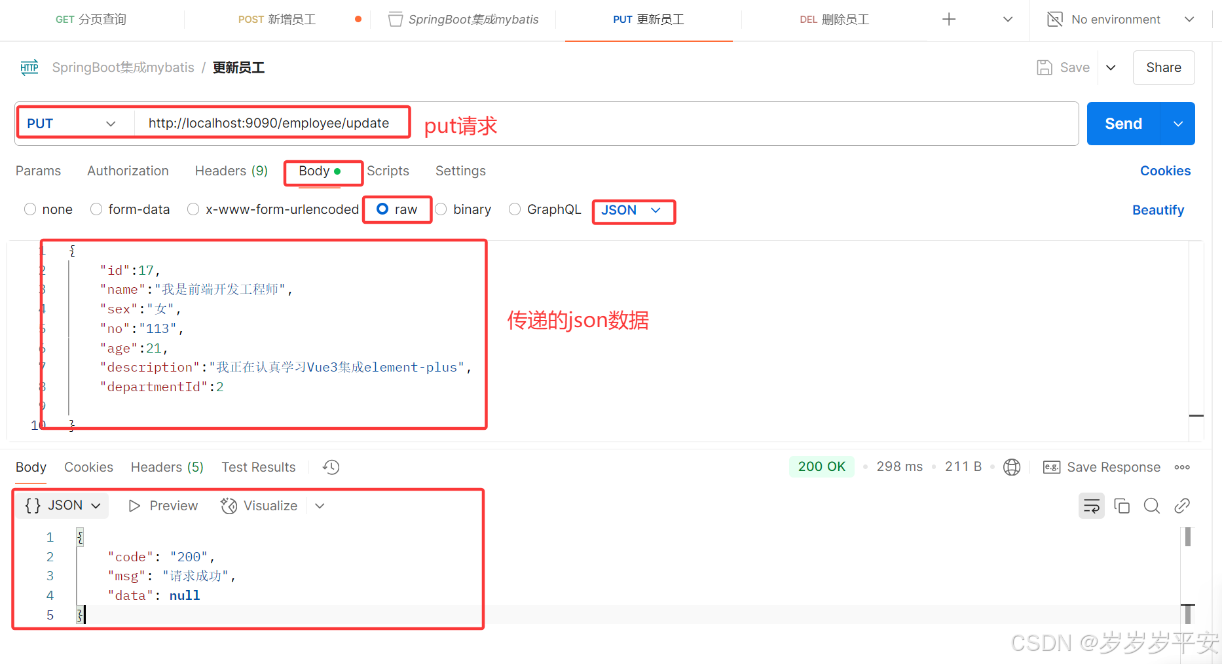Copy the response body using the copy icon

(1122, 505)
